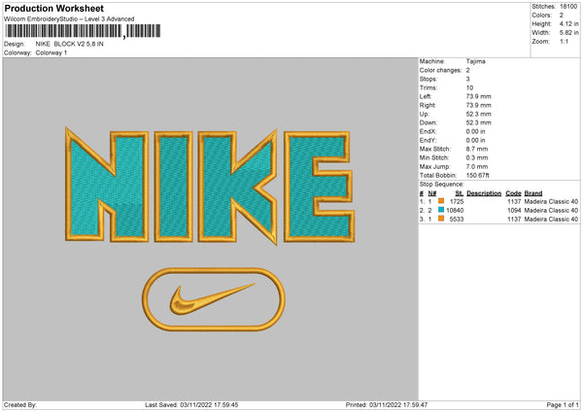
Task: Click the 'Page 1 of 1' footer text
Action: coord(563,404)
